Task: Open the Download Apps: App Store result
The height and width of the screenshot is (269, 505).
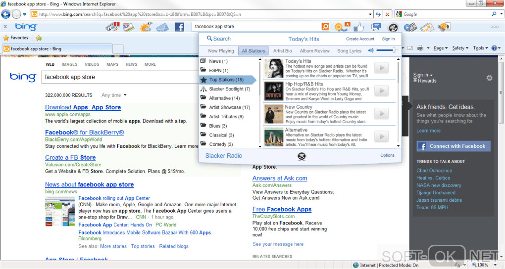Action: pyautogui.click(x=83, y=107)
